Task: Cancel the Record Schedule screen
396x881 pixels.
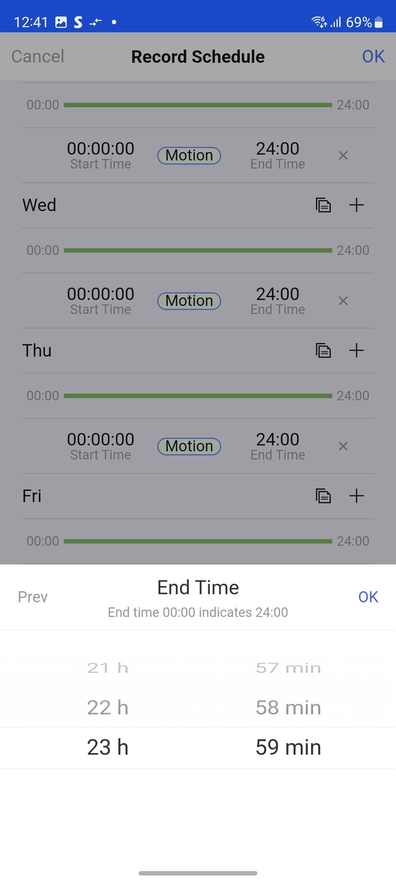Action: coord(38,56)
